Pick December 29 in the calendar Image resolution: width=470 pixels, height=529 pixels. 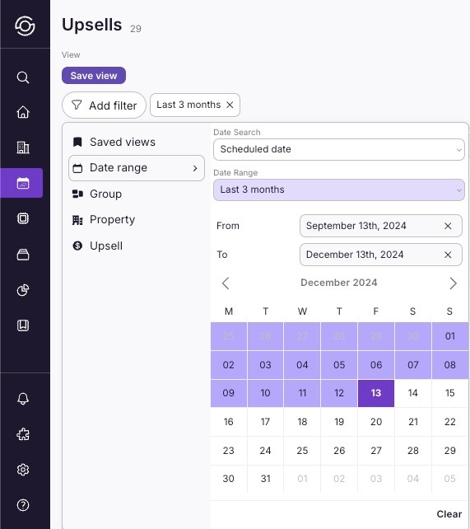(x=449, y=451)
